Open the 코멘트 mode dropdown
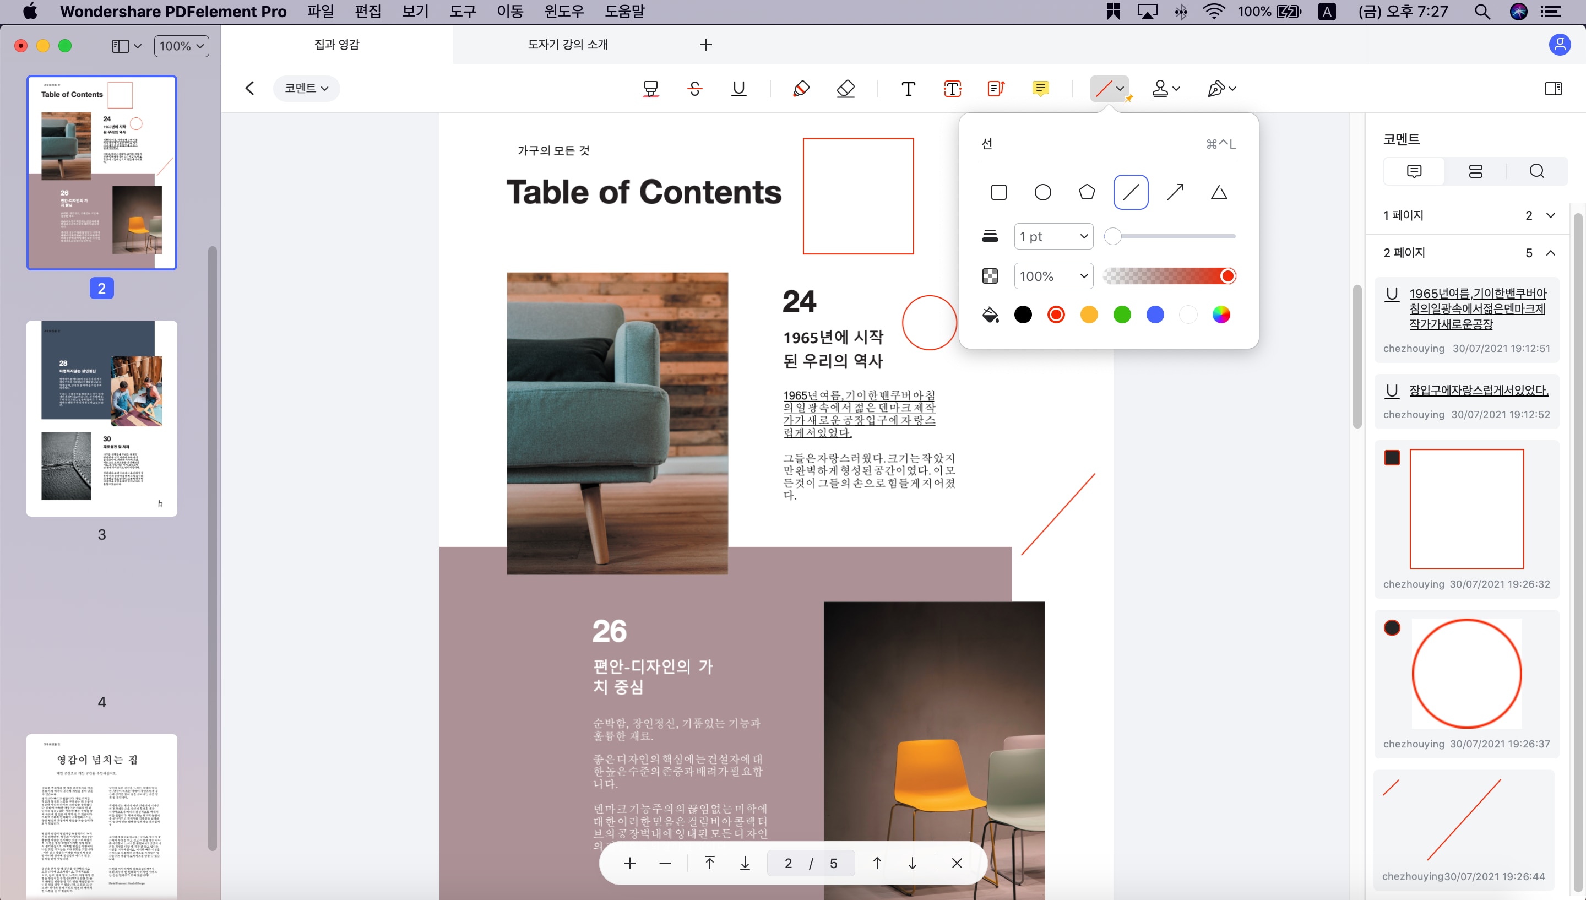1586x900 pixels. click(306, 88)
